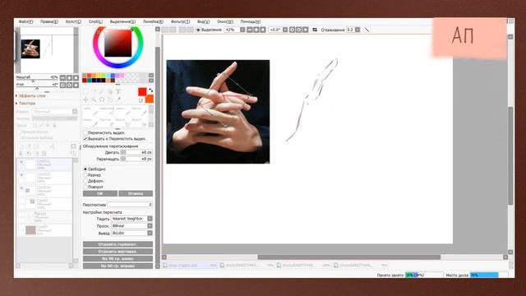Open the Слой menu

coord(95,21)
